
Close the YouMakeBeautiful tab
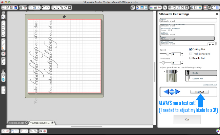pos(52,123)
